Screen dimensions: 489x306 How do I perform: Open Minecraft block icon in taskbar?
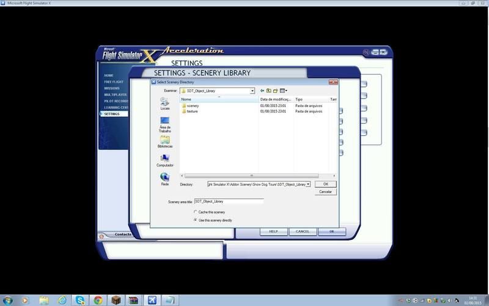click(x=116, y=300)
